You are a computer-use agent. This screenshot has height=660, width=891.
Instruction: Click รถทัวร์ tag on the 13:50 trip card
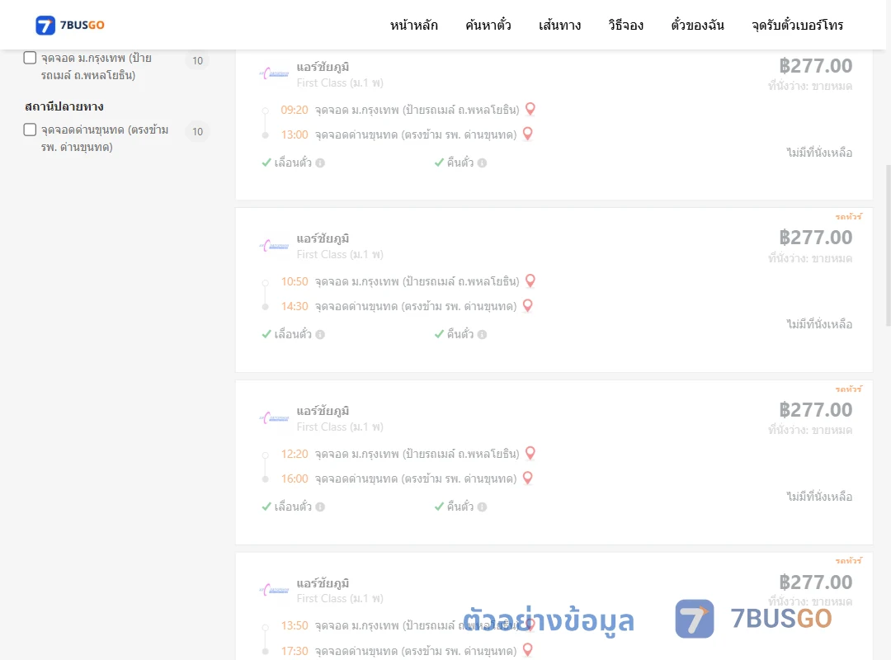[848, 560]
